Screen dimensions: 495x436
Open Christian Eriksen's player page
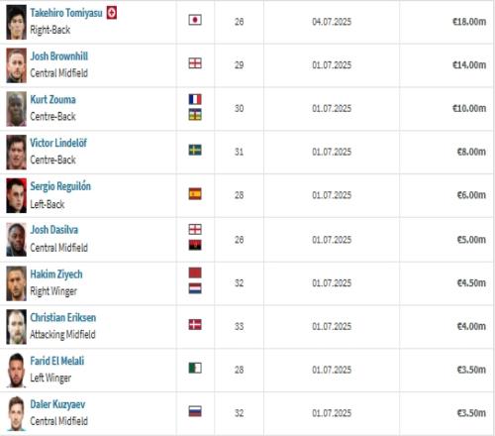[63, 317]
